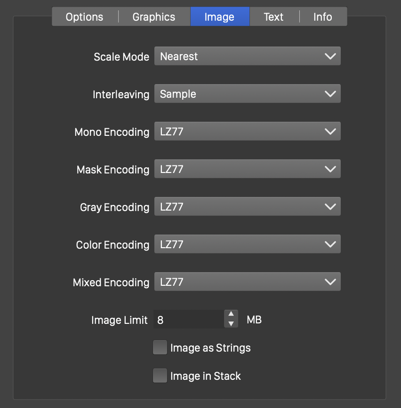This screenshot has width=401, height=408.
Task: Open the Mono Encoding dropdown
Action: click(x=247, y=132)
